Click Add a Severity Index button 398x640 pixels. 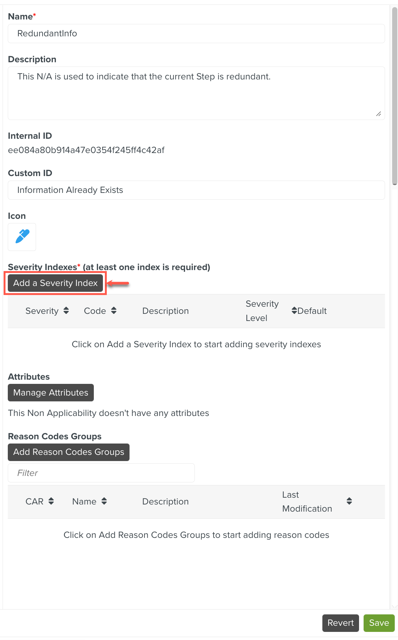coord(56,283)
